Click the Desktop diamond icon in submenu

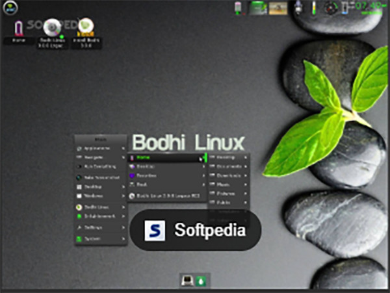coord(132,166)
